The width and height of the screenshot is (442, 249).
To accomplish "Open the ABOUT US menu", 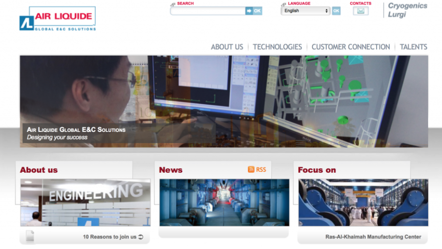I will coord(227,47).
